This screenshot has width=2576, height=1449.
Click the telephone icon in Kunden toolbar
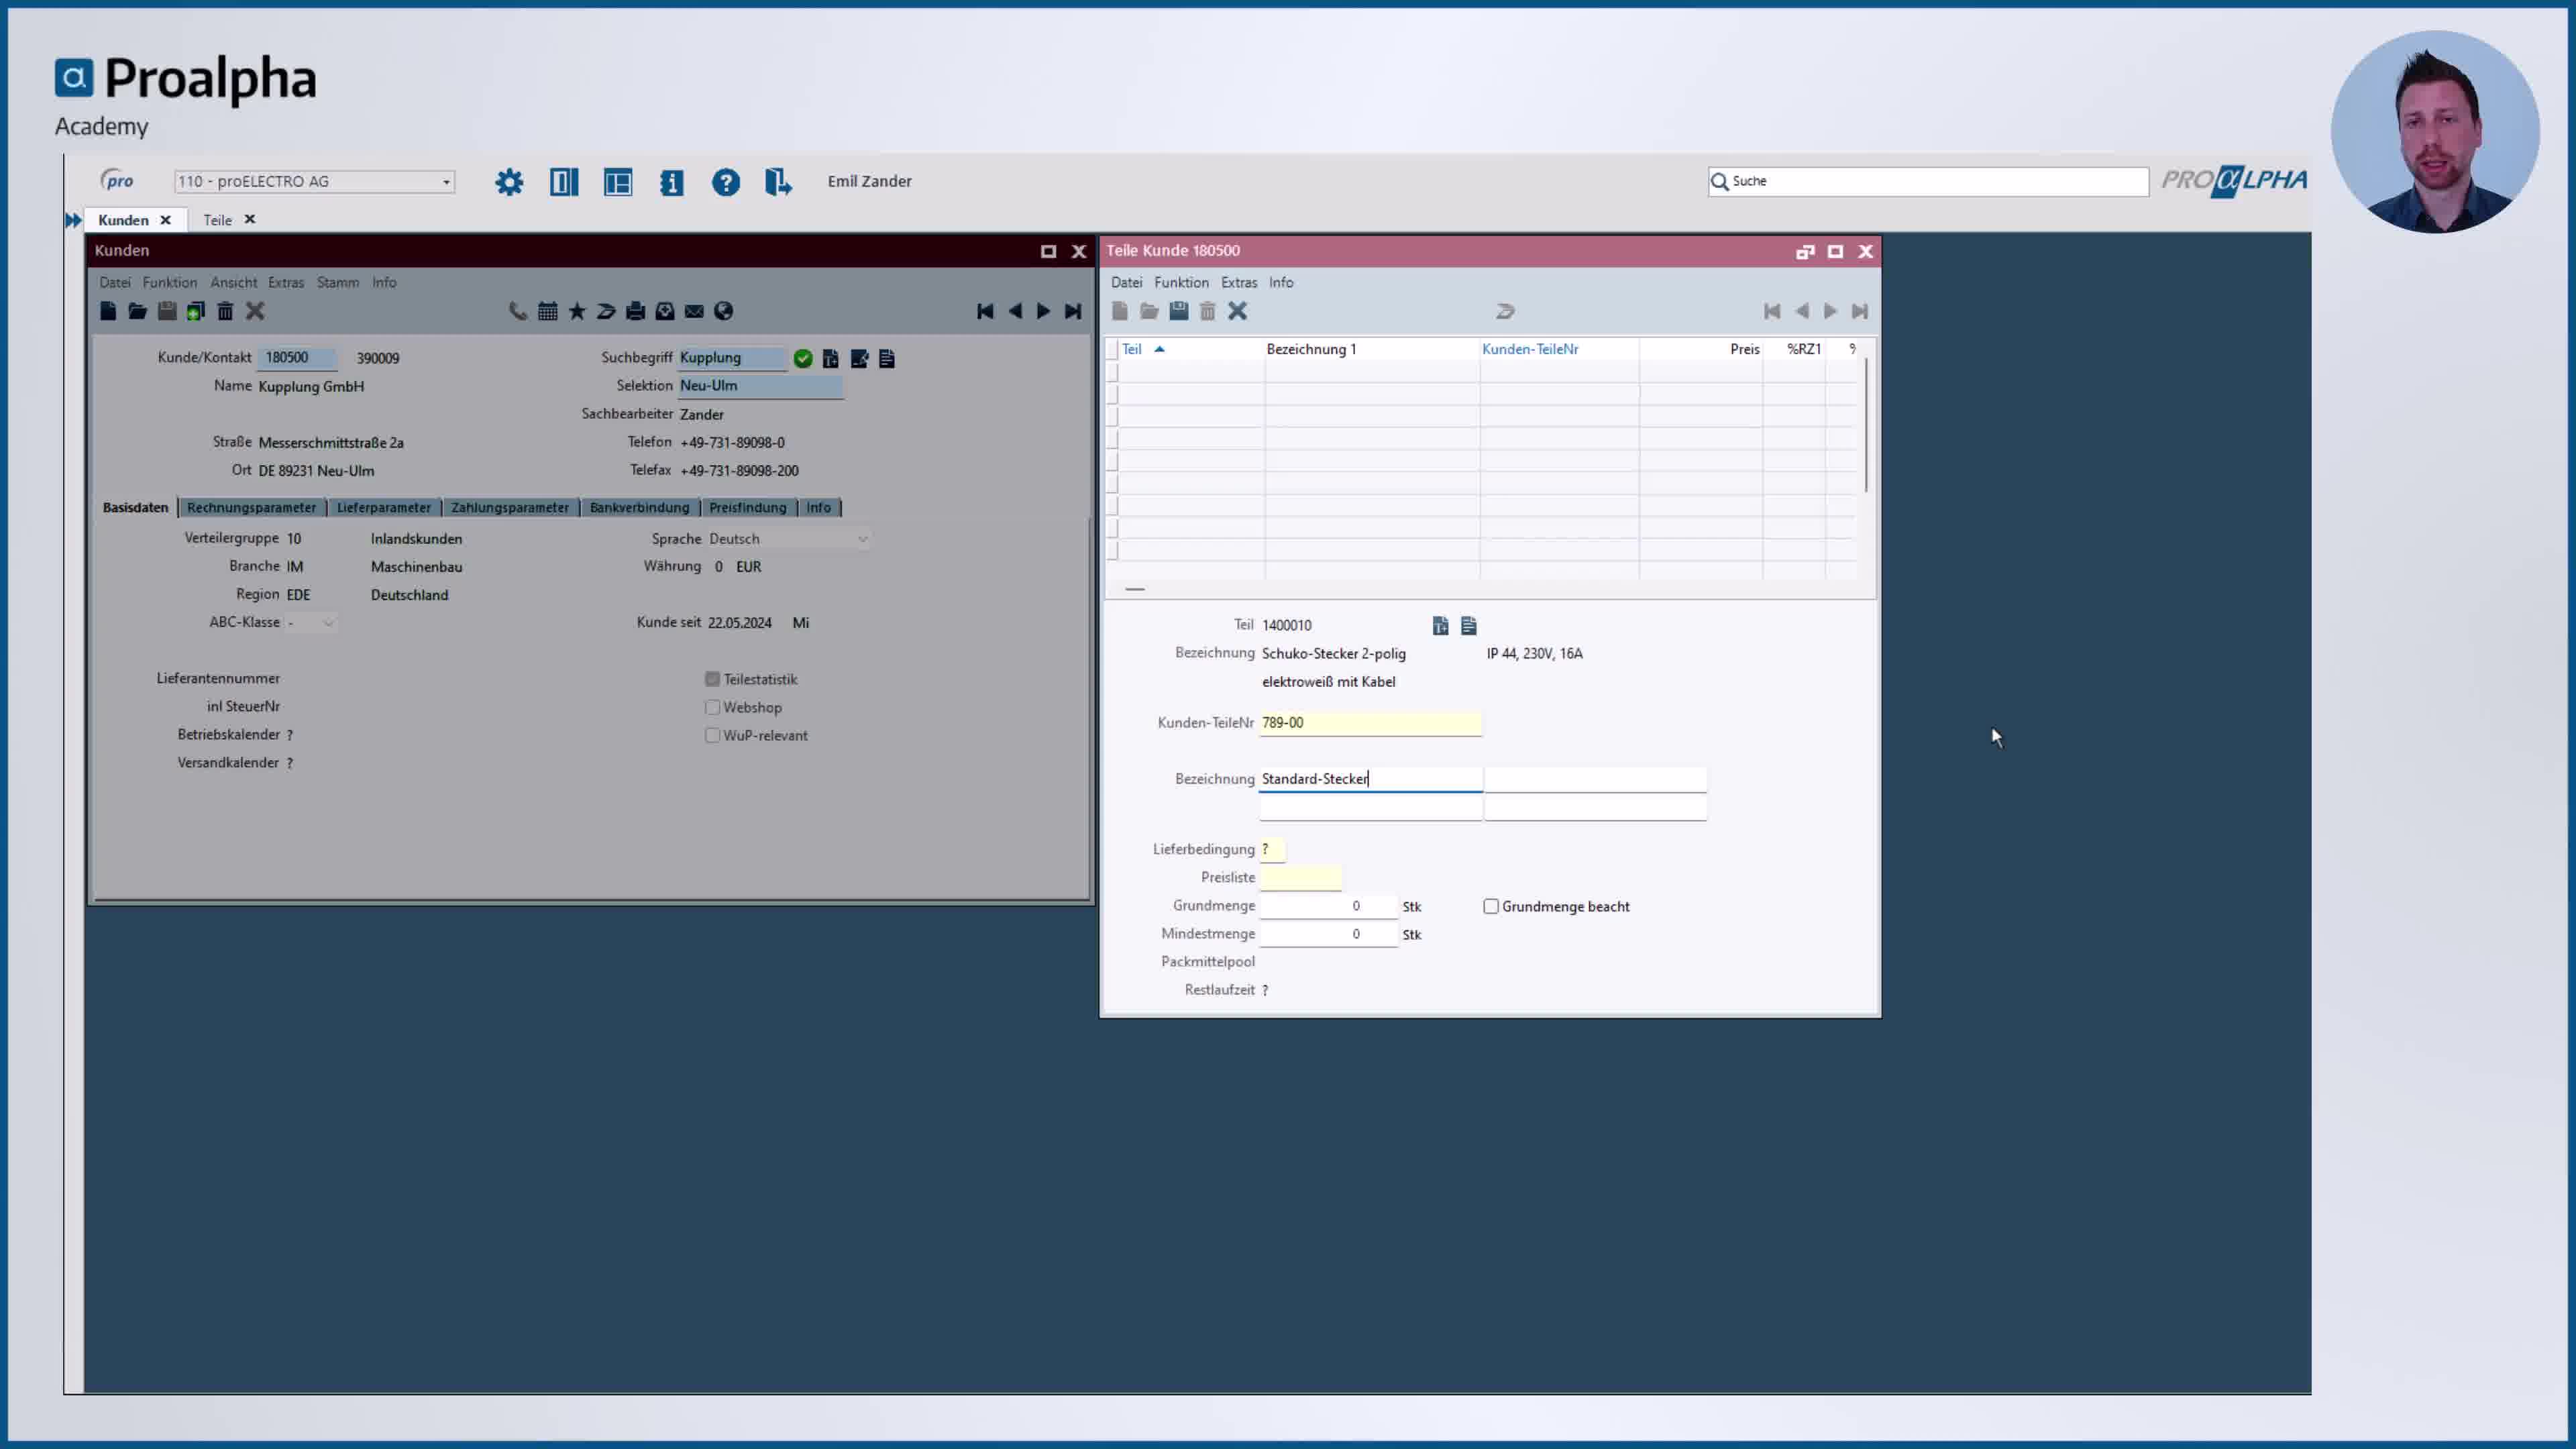[x=518, y=312]
